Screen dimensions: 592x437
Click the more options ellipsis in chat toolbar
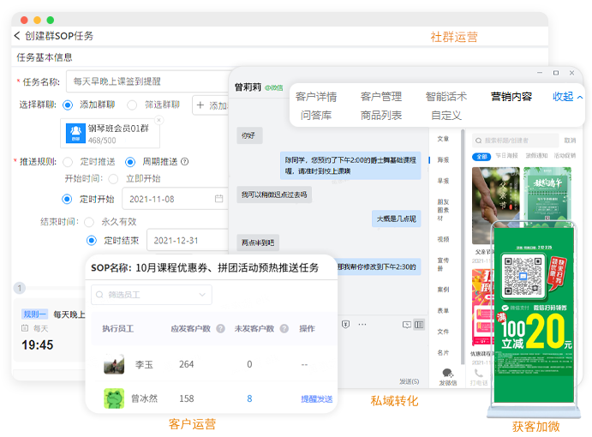point(363,325)
